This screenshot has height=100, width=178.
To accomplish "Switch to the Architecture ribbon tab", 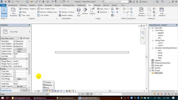I will (x=13, y=5).
